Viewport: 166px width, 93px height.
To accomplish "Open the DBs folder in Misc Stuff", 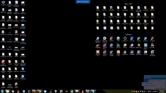I will (118, 8).
